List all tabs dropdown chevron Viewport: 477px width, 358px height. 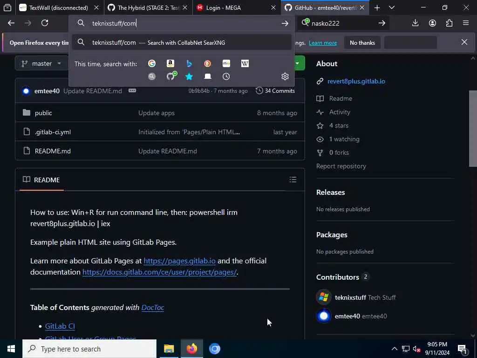[x=392, y=7]
